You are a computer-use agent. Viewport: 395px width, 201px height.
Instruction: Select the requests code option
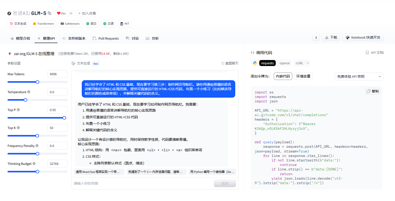point(267,63)
